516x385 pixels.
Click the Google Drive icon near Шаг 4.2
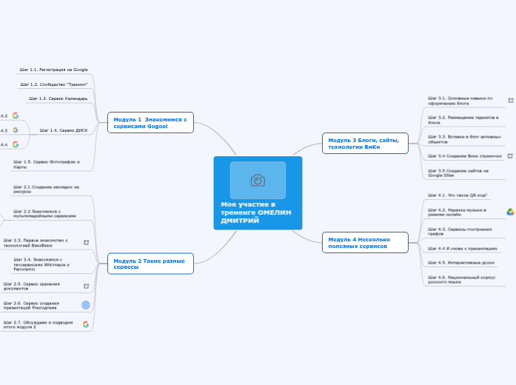(510, 212)
